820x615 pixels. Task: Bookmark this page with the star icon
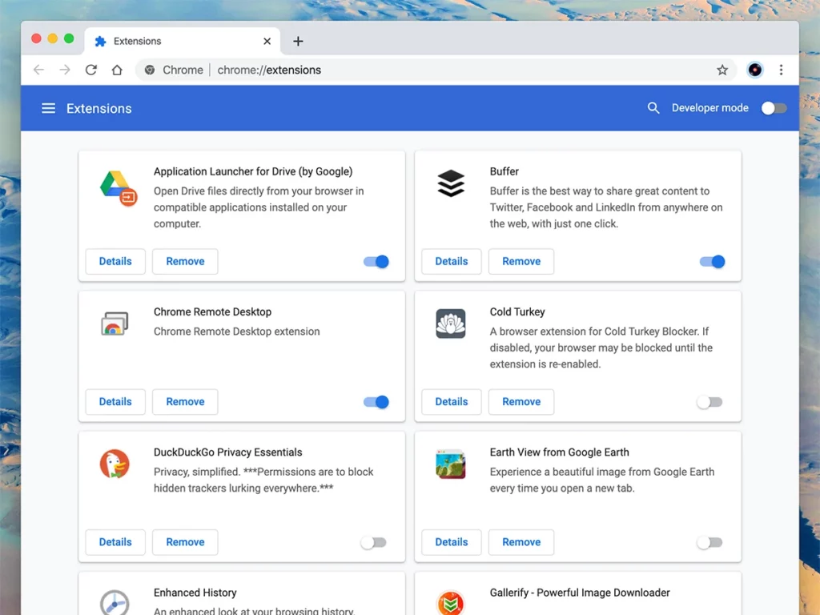click(722, 70)
